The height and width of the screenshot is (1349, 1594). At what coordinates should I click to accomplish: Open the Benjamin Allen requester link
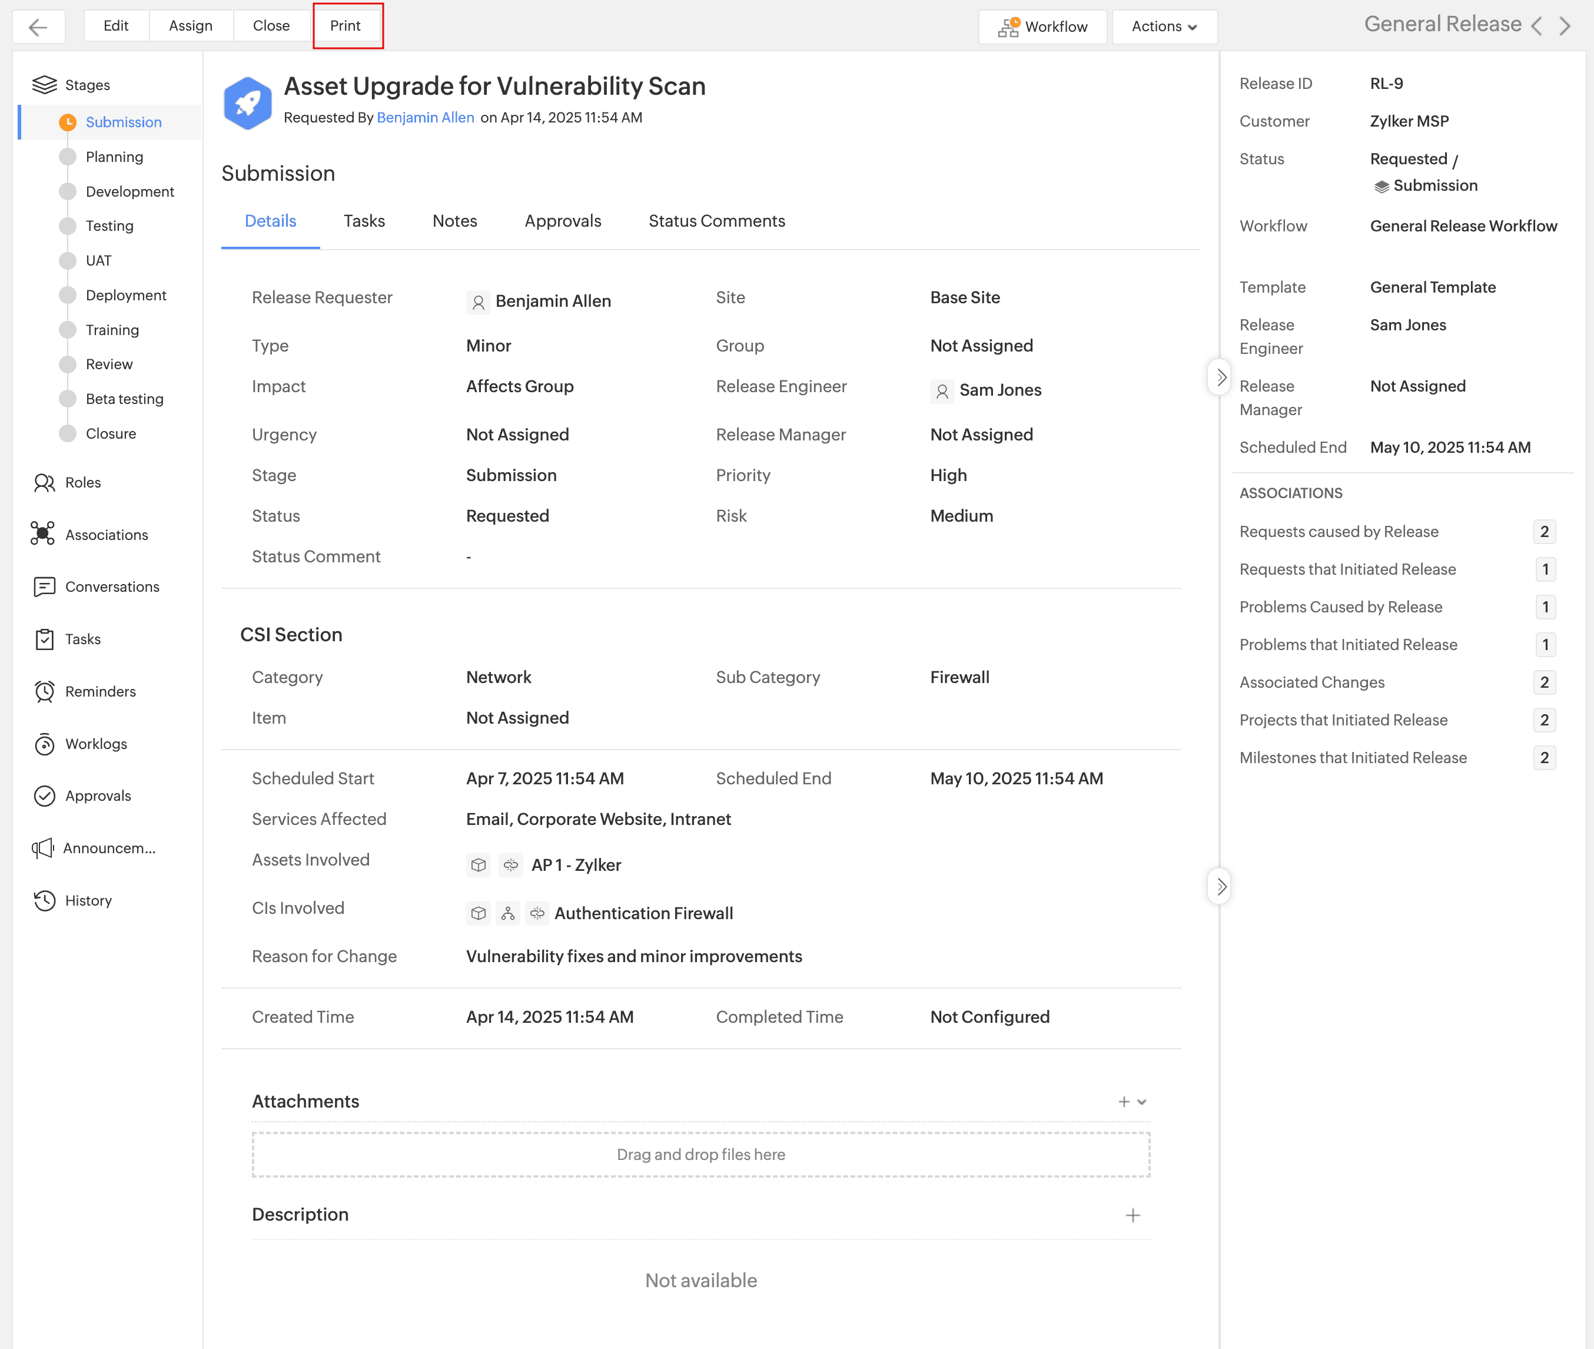425,117
